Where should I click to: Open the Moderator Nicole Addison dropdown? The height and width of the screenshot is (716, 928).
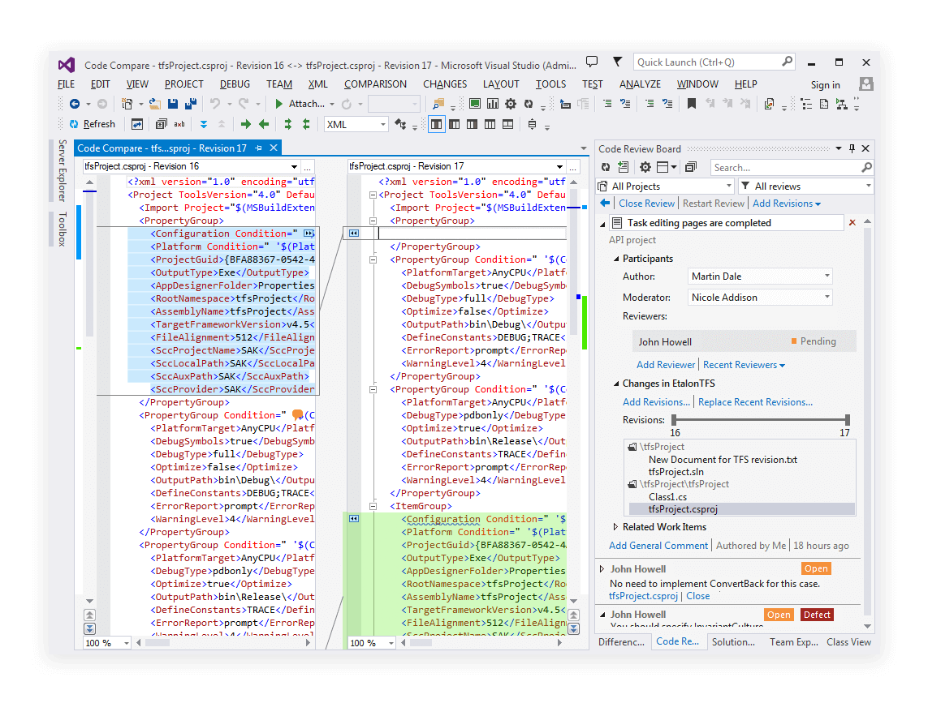pyautogui.click(x=760, y=298)
